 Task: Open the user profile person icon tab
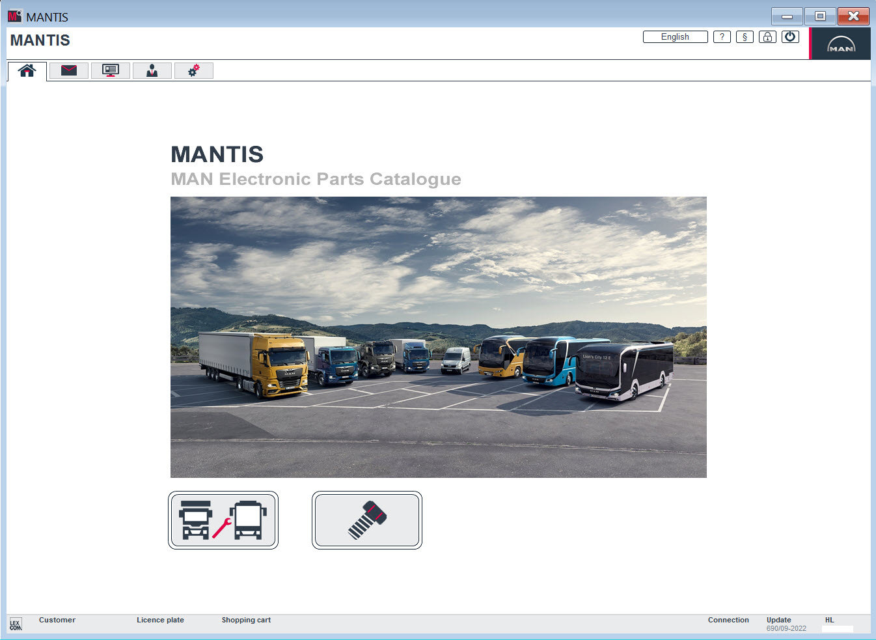pyautogui.click(x=152, y=70)
